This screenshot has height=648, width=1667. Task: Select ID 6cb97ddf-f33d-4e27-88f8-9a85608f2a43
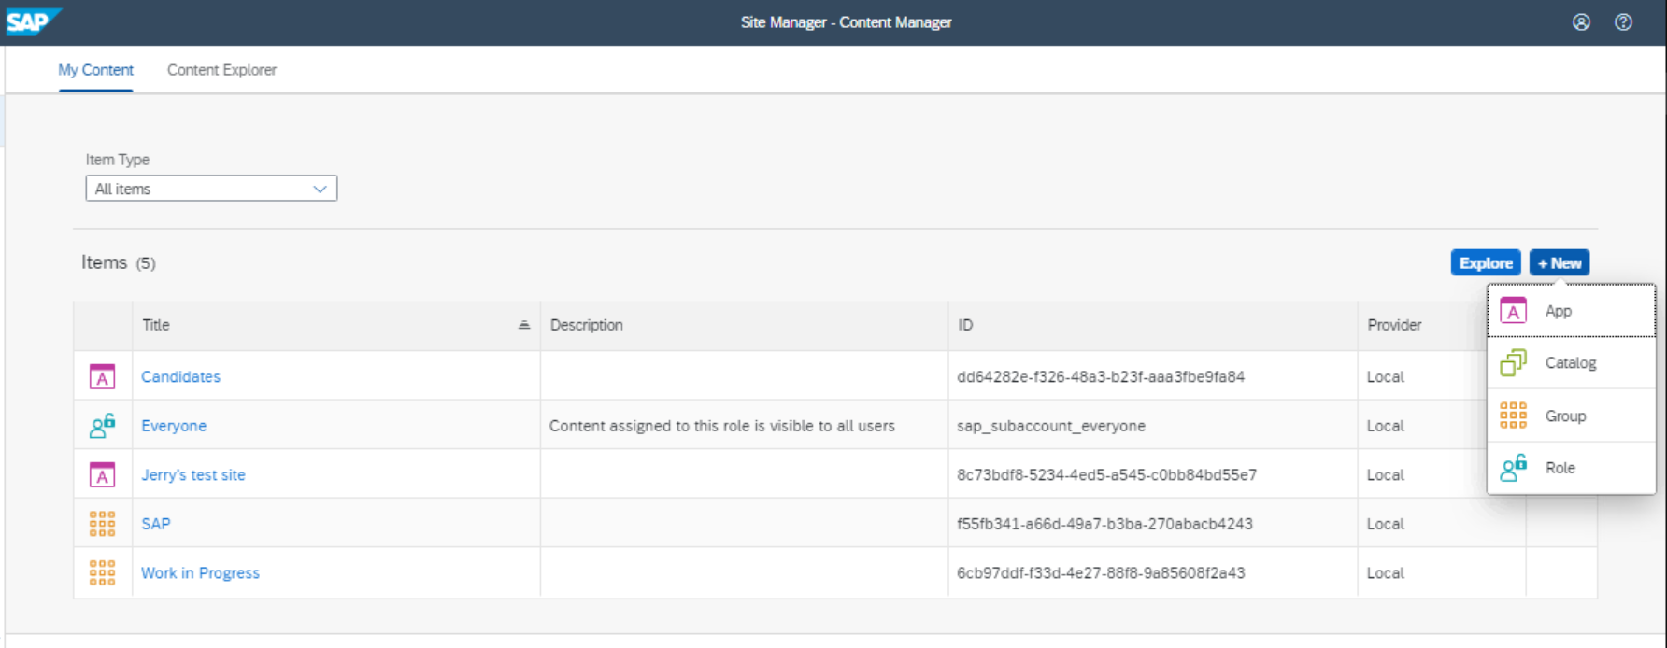tap(1101, 572)
